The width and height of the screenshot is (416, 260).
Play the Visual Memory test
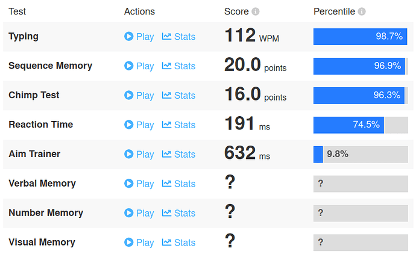click(139, 243)
